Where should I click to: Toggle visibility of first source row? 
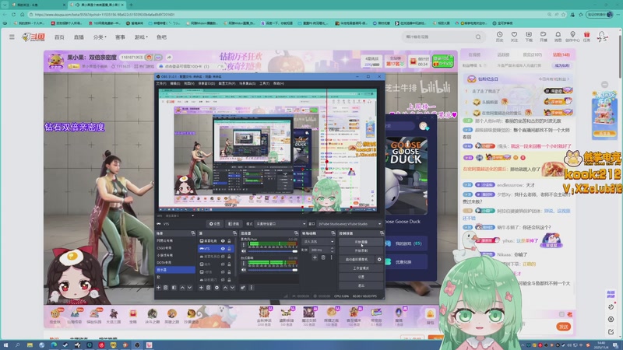point(223,241)
